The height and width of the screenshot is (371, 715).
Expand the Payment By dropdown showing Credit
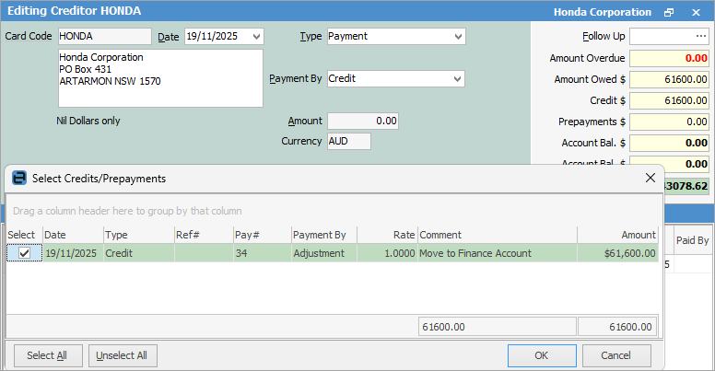point(457,79)
